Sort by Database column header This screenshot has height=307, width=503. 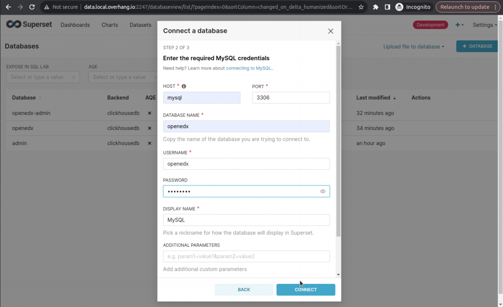(x=27, y=98)
